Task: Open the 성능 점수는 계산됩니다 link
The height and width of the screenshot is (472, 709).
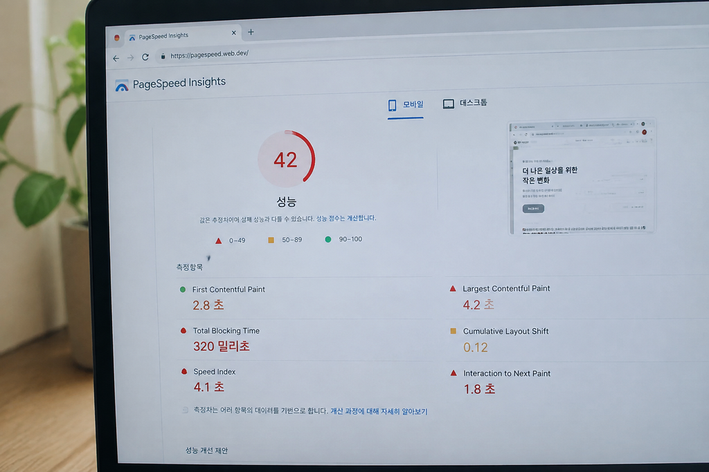Action: [346, 218]
